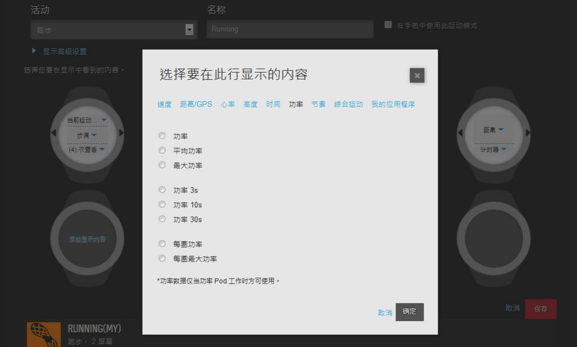Toggle the 在手表中使用此运动模式 checkbox
Viewport: 577px width, 347px height.
point(388,25)
